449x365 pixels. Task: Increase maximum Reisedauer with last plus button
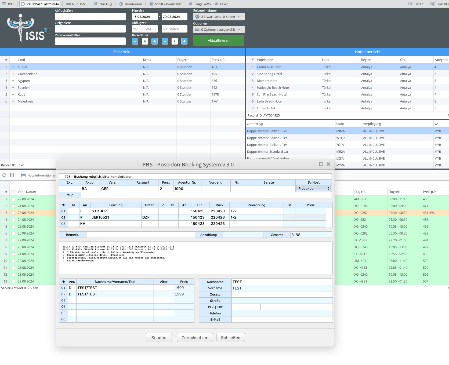tap(184, 41)
